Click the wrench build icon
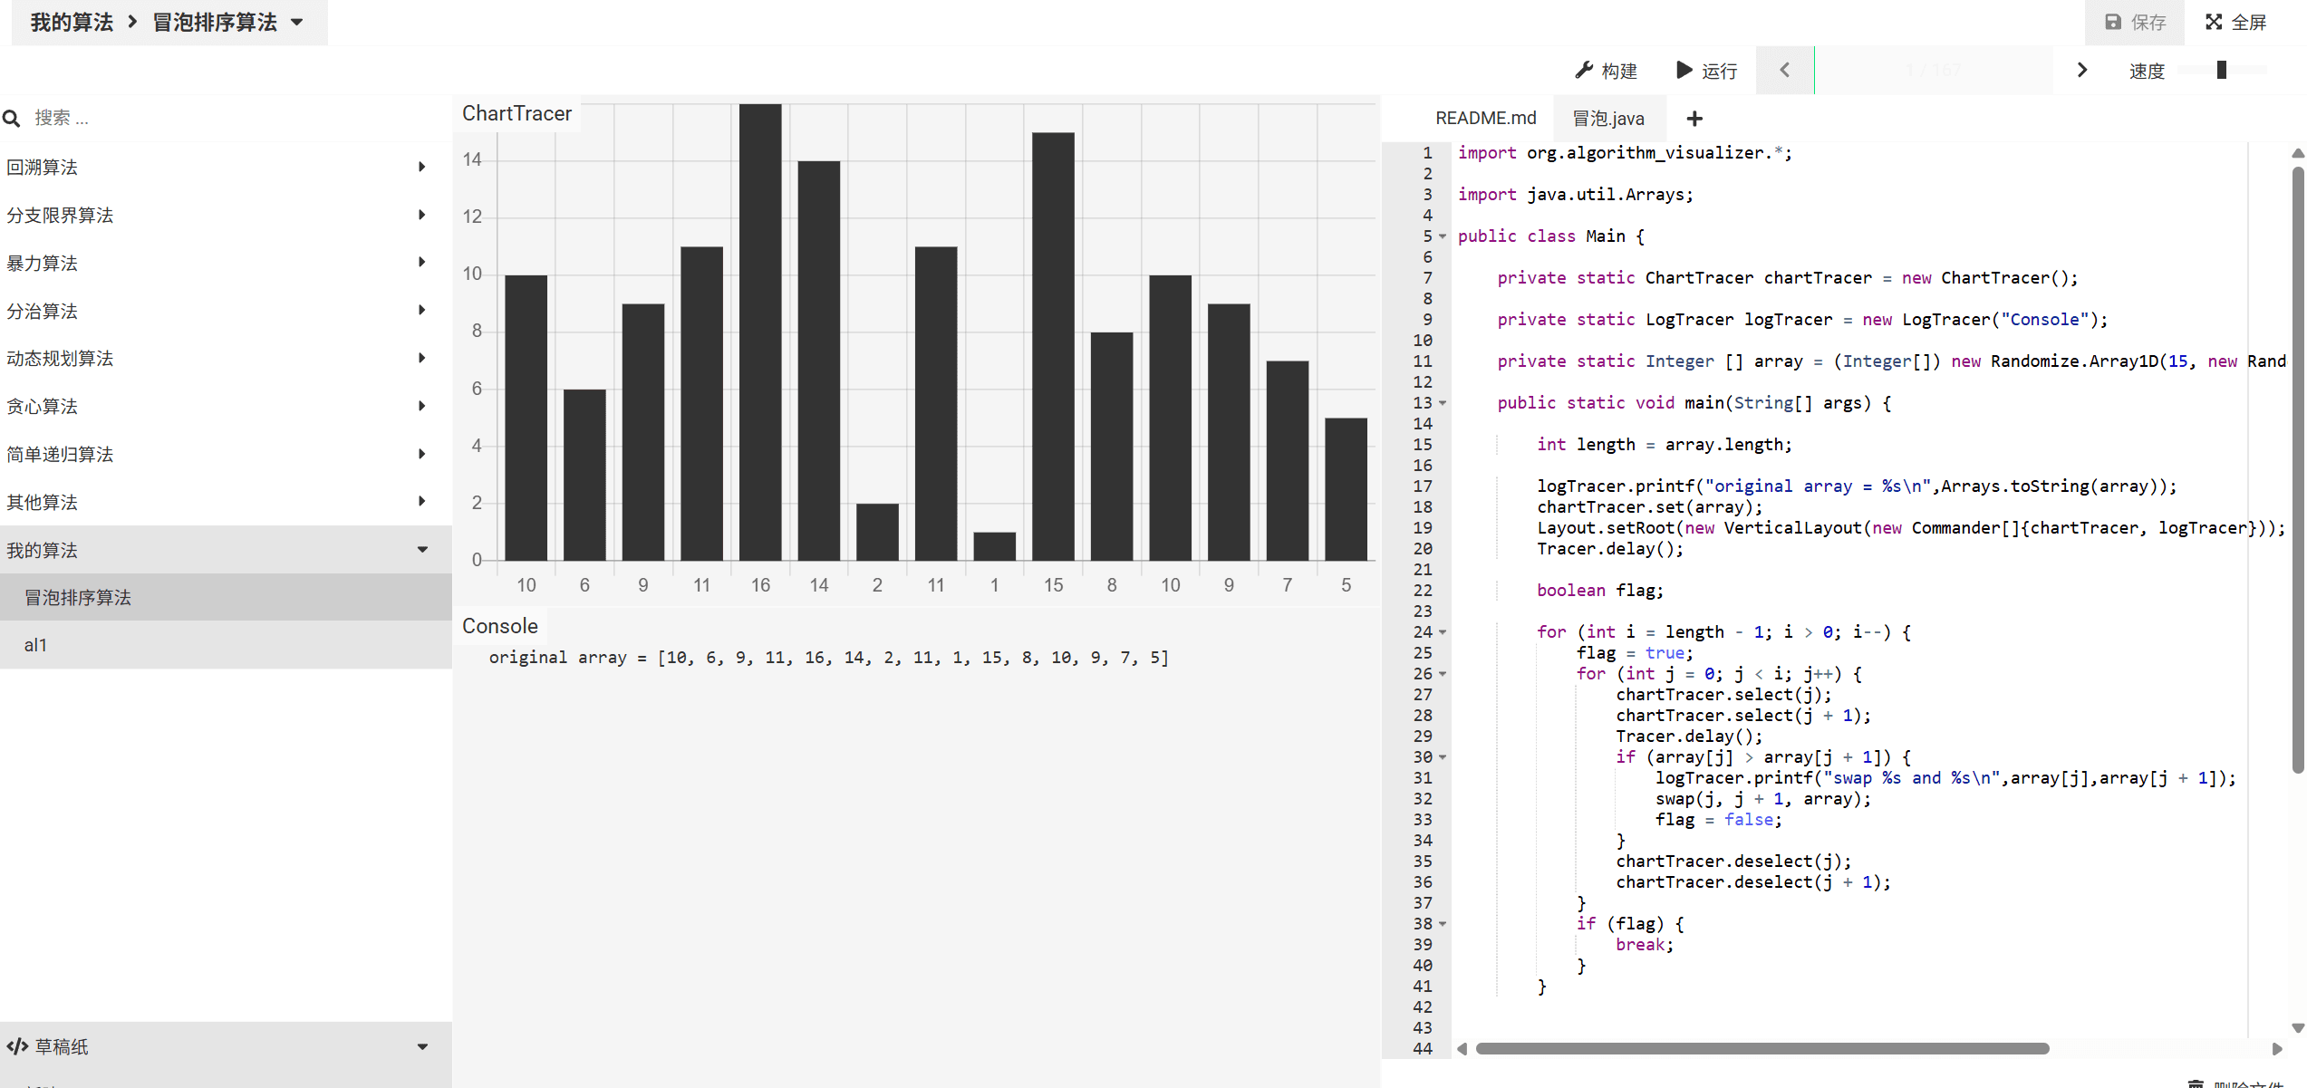 coord(1584,70)
